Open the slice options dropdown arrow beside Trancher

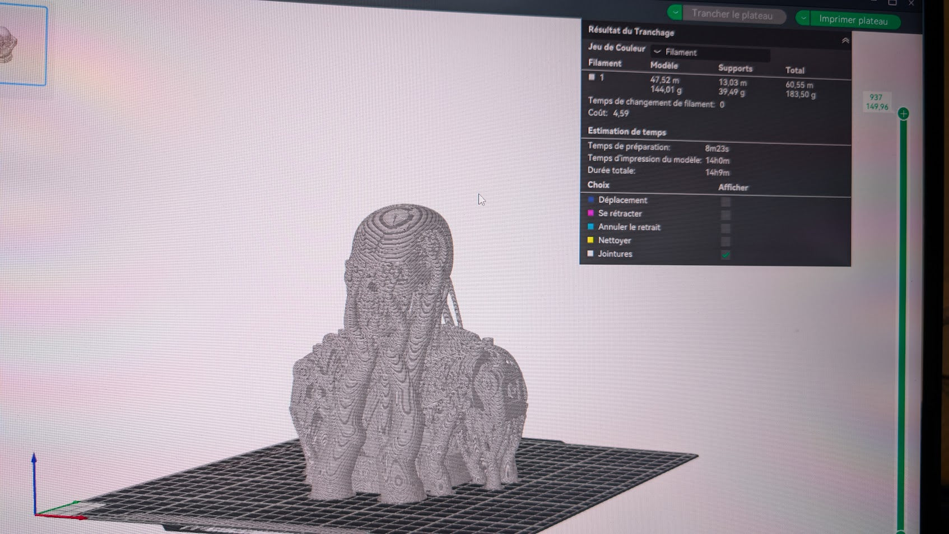[675, 12]
